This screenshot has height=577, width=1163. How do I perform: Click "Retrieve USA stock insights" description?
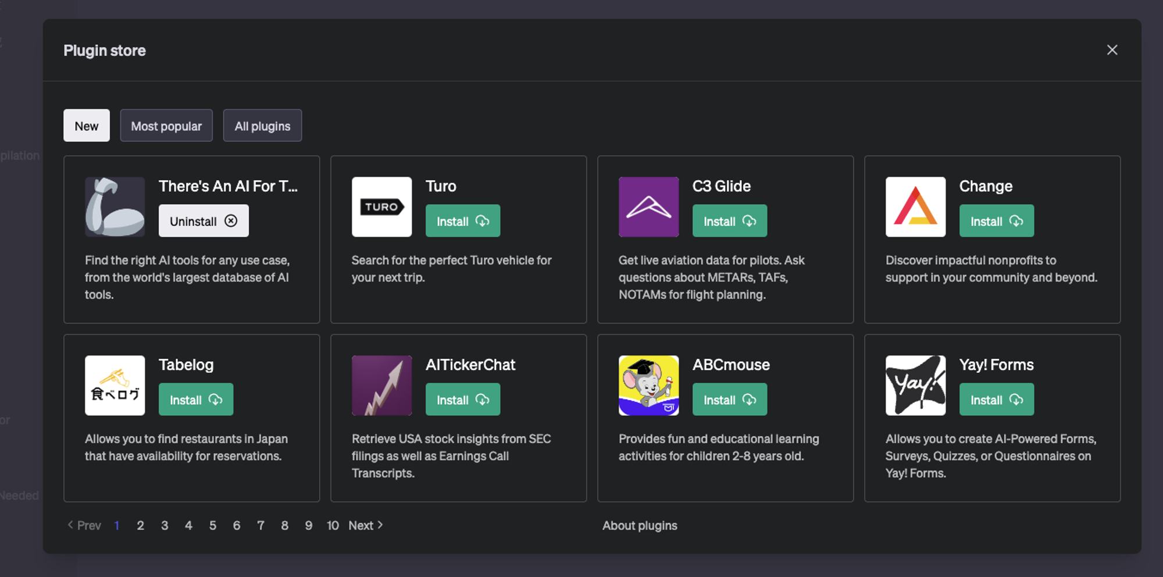(x=451, y=455)
